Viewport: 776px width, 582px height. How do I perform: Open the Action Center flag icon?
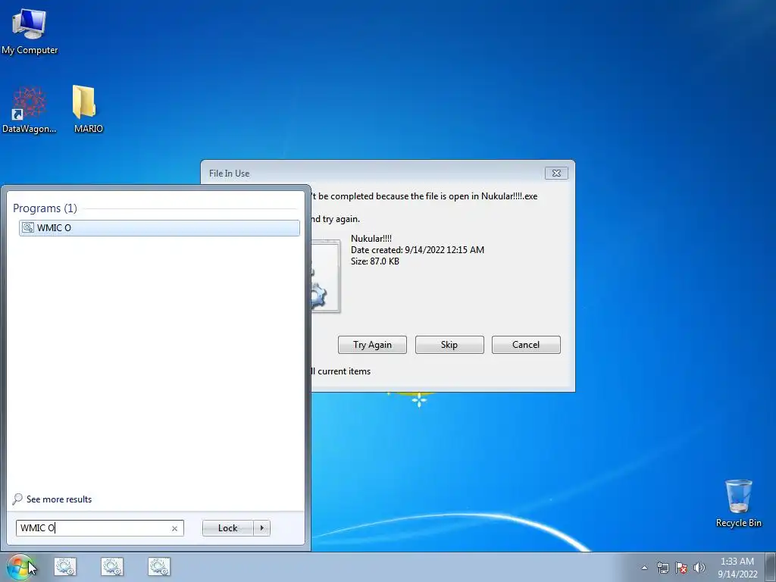click(681, 568)
